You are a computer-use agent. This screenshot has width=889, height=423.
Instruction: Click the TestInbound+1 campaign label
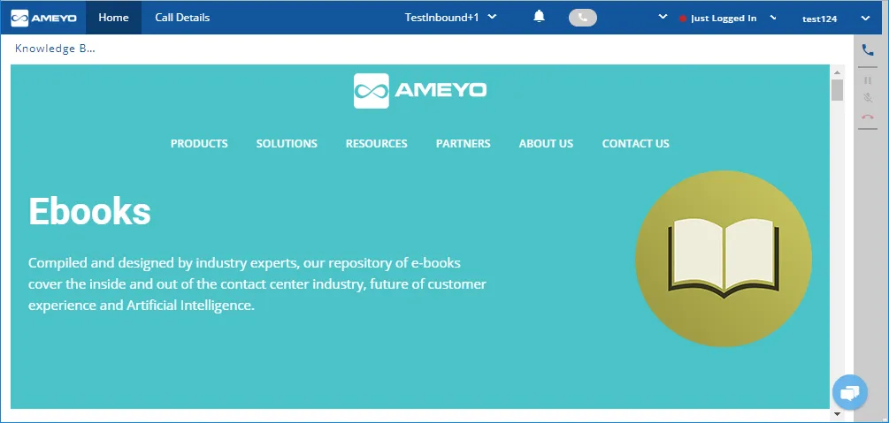point(441,18)
